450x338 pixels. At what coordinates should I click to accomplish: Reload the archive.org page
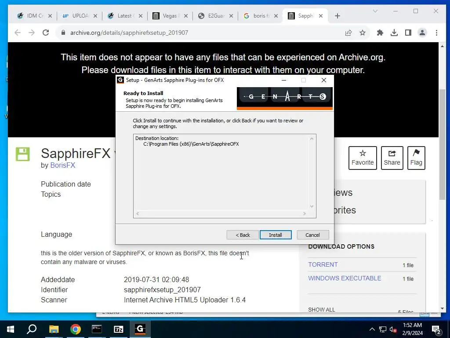46,33
